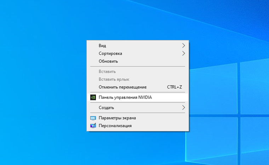The width and height of the screenshot is (269, 165).
Task: Open Панель управления NVIDIA
Action: 138,97
